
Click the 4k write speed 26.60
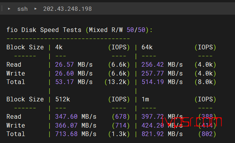64,73
